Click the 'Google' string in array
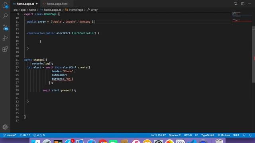 (x=70, y=22)
